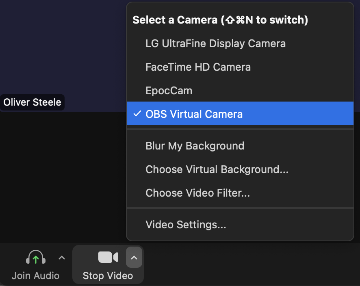This screenshot has width=360, height=286.
Task: Click the video preview above the name label
Action: pos(61,49)
